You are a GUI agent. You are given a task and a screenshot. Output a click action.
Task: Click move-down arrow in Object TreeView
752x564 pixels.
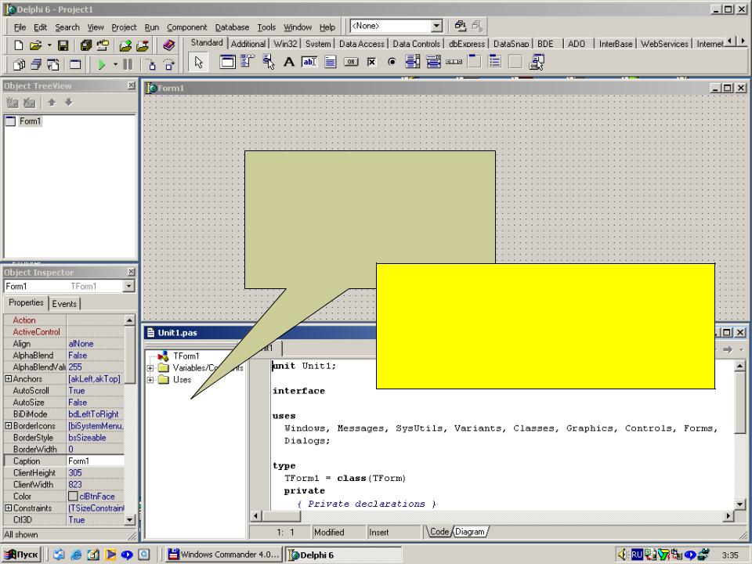click(x=69, y=102)
